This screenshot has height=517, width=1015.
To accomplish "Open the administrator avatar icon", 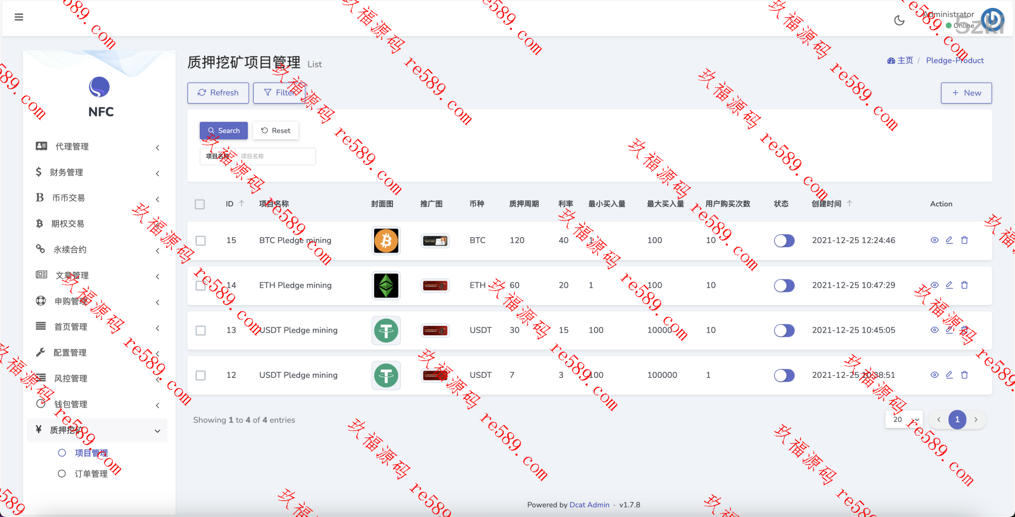I will (992, 20).
